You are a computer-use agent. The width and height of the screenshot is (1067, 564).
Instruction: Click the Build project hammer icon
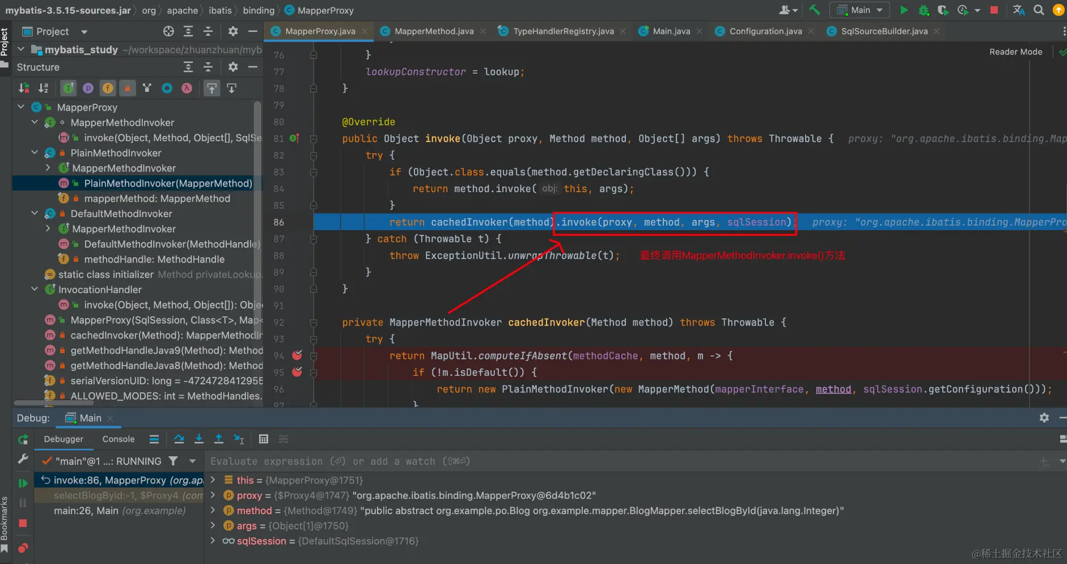pyautogui.click(x=815, y=10)
